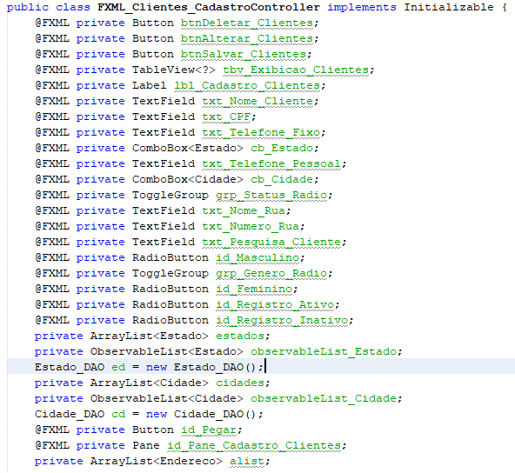515x473 pixels.
Task: Click the class name FXML_Clientes_CadastroController
Action: pos(209,7)
